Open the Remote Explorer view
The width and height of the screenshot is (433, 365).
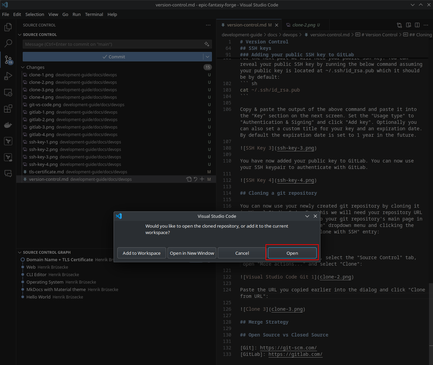coord(8,92)
